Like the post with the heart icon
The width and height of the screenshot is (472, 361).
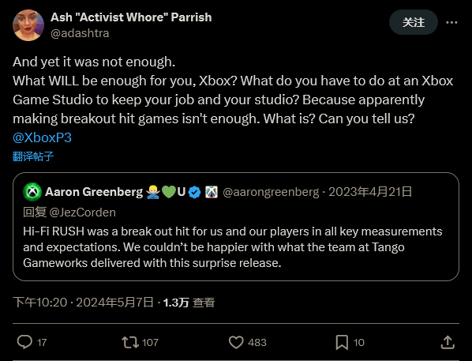coord(236,342)
